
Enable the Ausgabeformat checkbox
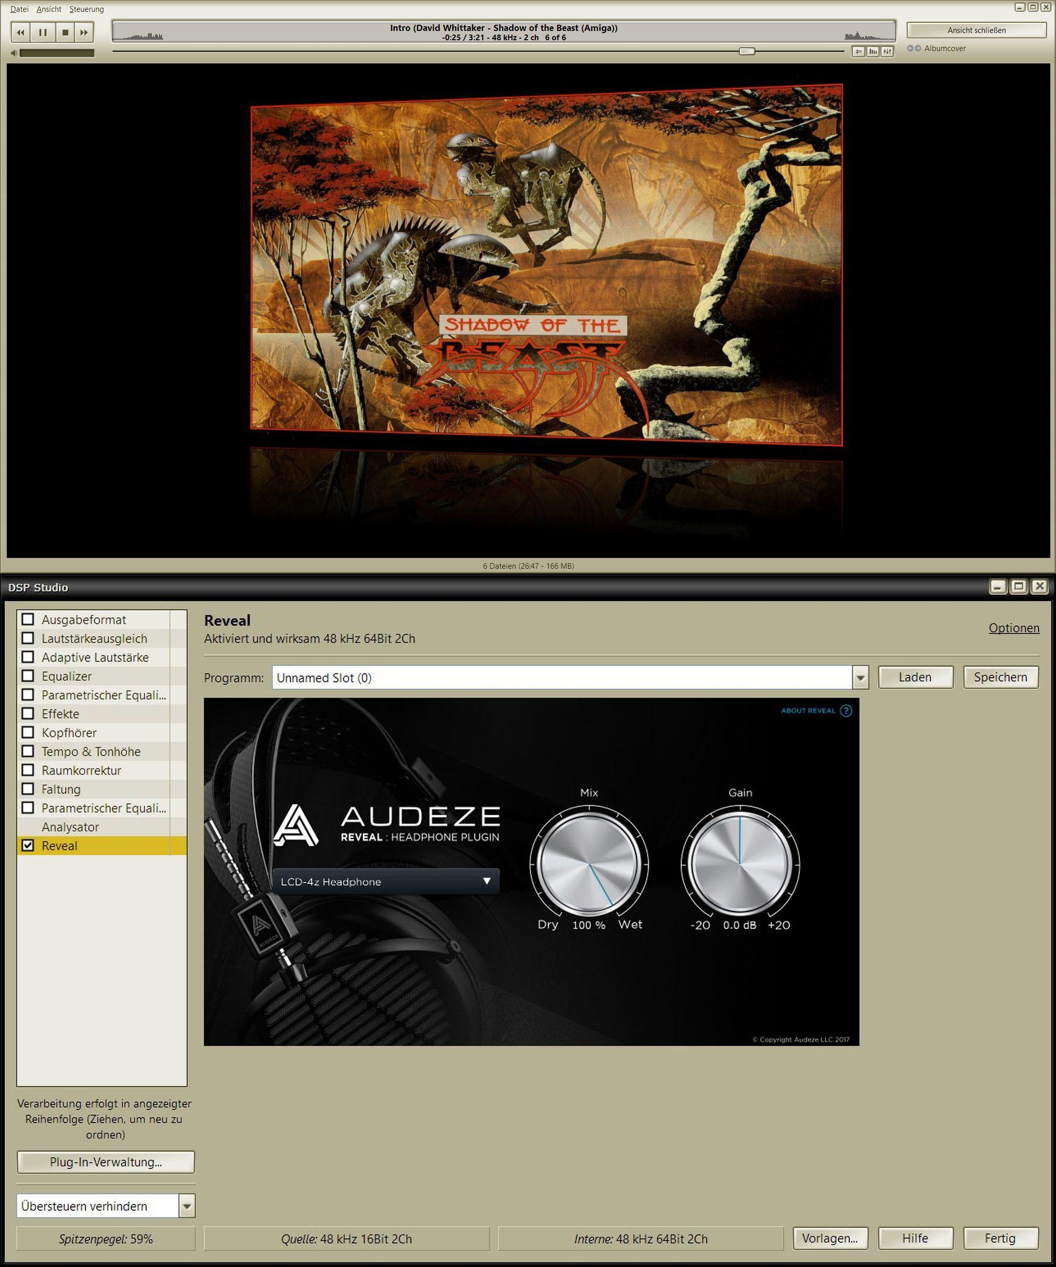28,619
